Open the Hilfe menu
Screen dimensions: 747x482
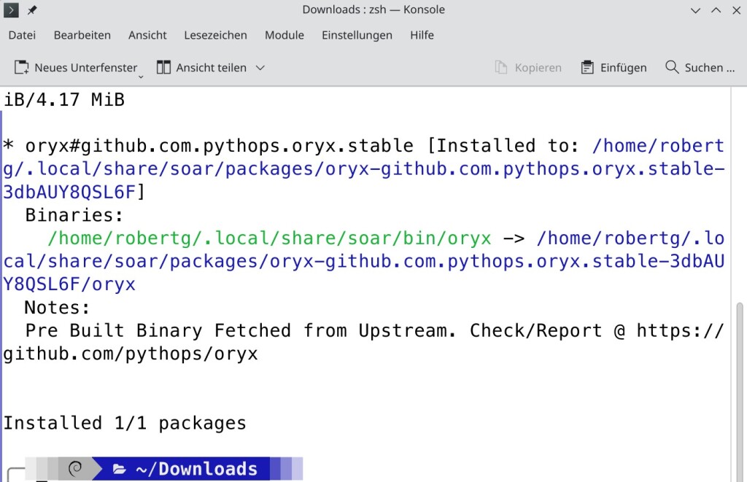(x=422, y=35)
